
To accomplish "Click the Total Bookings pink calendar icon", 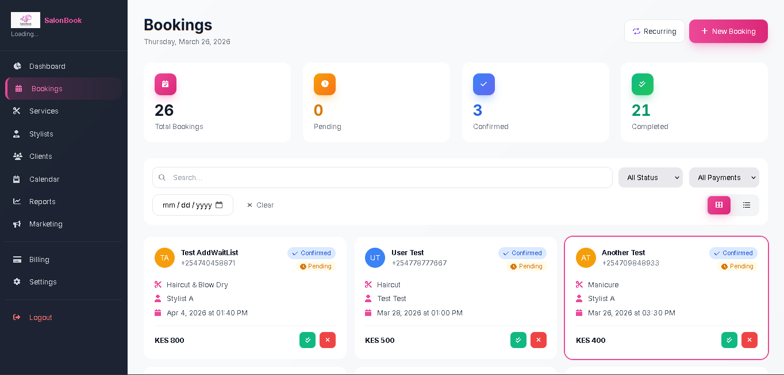I will (166, 84).
